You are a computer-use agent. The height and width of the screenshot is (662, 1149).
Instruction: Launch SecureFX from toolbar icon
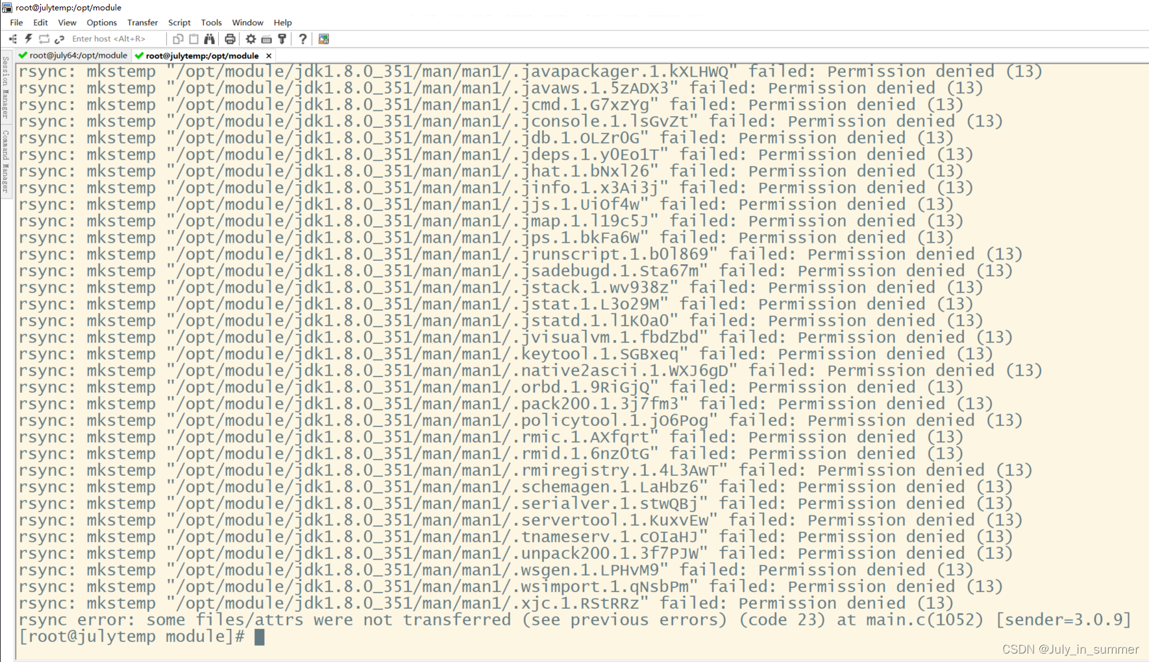(324, 39)
